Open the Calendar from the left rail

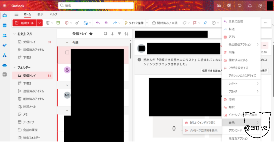5,25
